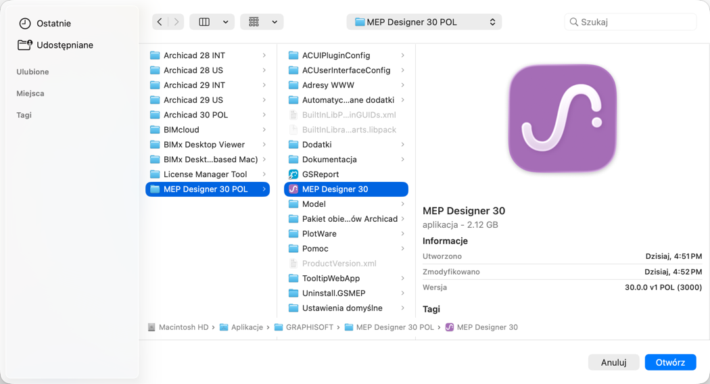Select the column view icon
Screen dimensions: 710x384
pos(204,22)
